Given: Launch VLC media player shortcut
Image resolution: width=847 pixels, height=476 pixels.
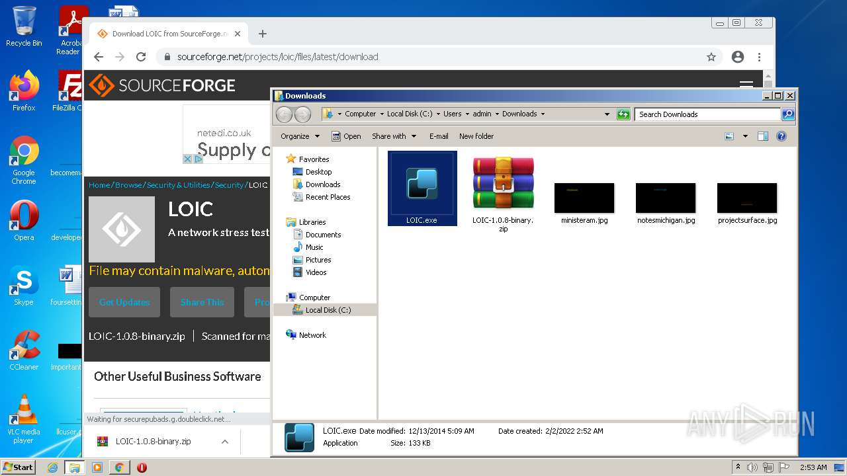Looking at the screenshot, I should [24, 419].
